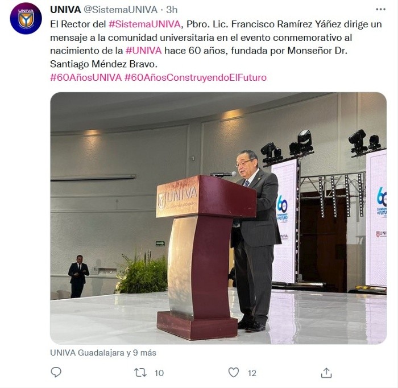Open the three-dot more options menu
398x388 pixels.
(x=380, y=10)
